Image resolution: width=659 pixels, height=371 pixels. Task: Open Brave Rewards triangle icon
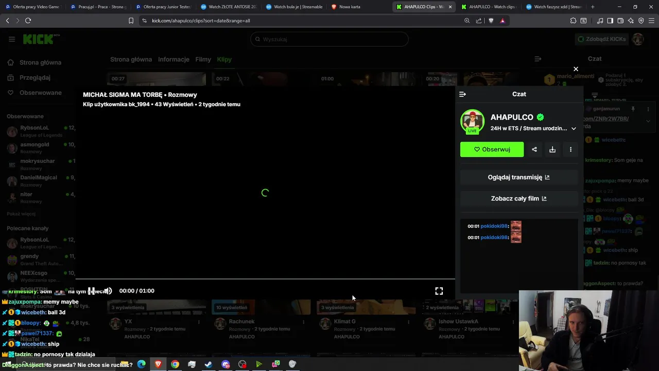(x=502, y=21)
